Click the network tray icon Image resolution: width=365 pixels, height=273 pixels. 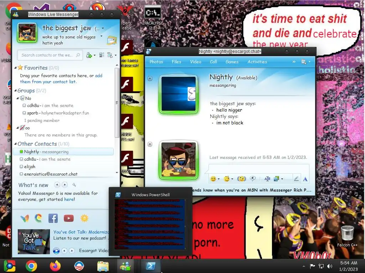[321, 266]
